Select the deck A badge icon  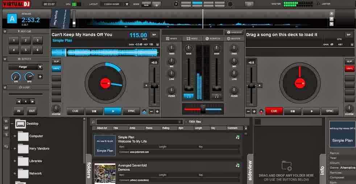tap(12, 18)
